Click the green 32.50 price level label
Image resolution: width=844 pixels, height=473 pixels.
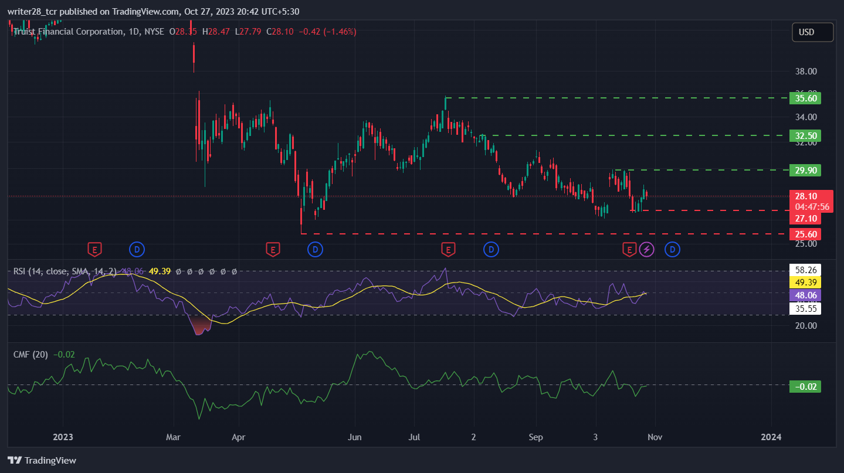(805, 136)
